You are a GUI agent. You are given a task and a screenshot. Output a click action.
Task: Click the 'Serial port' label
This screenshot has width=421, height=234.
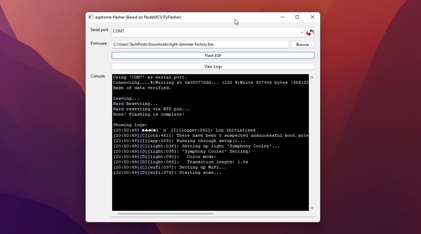tap(99, 30)
